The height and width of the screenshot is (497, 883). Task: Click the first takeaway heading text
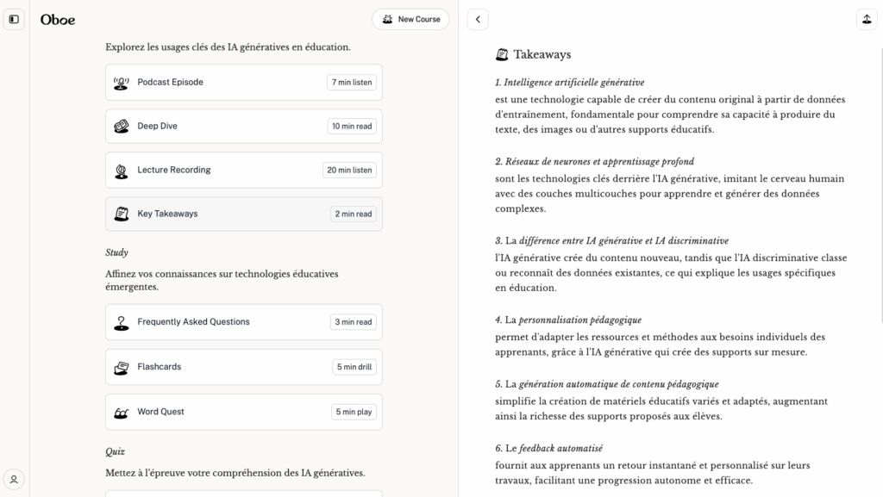tap(570, 83)
